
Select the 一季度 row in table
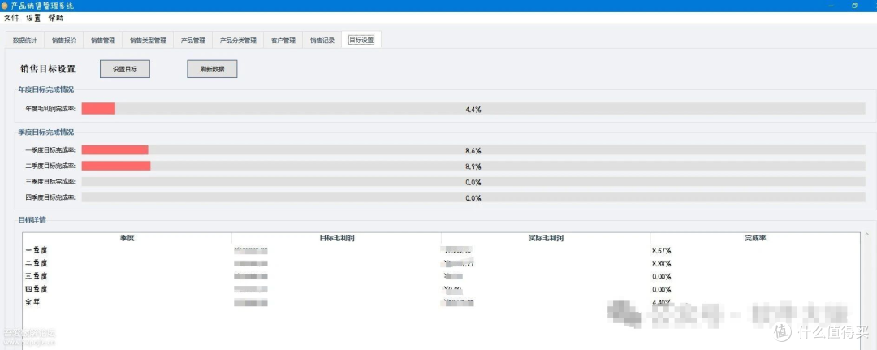pyautogui.click(x=441, y=250)
